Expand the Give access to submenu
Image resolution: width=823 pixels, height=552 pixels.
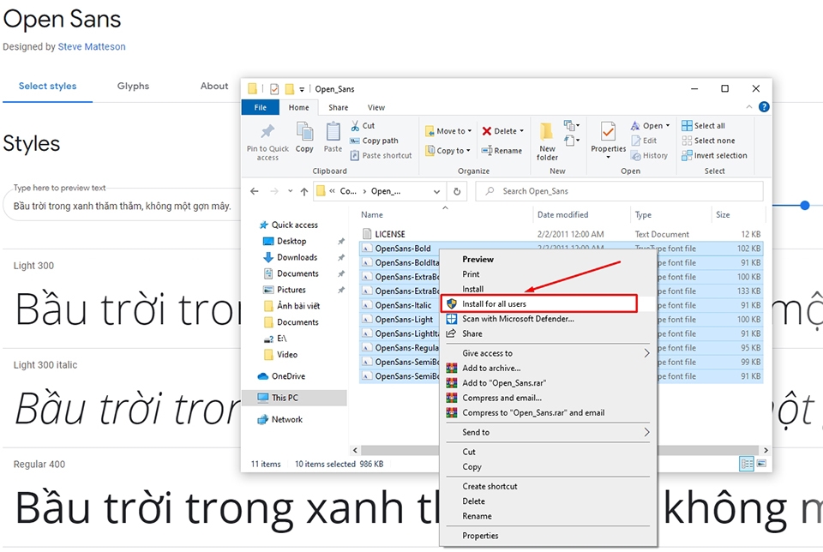(x=646, y=353)
